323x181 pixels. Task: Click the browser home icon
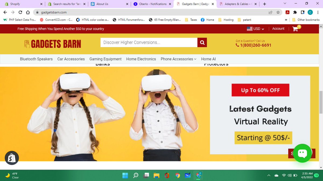28,12
